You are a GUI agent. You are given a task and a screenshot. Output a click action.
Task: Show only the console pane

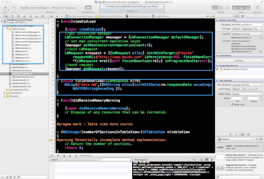[212, 160]
